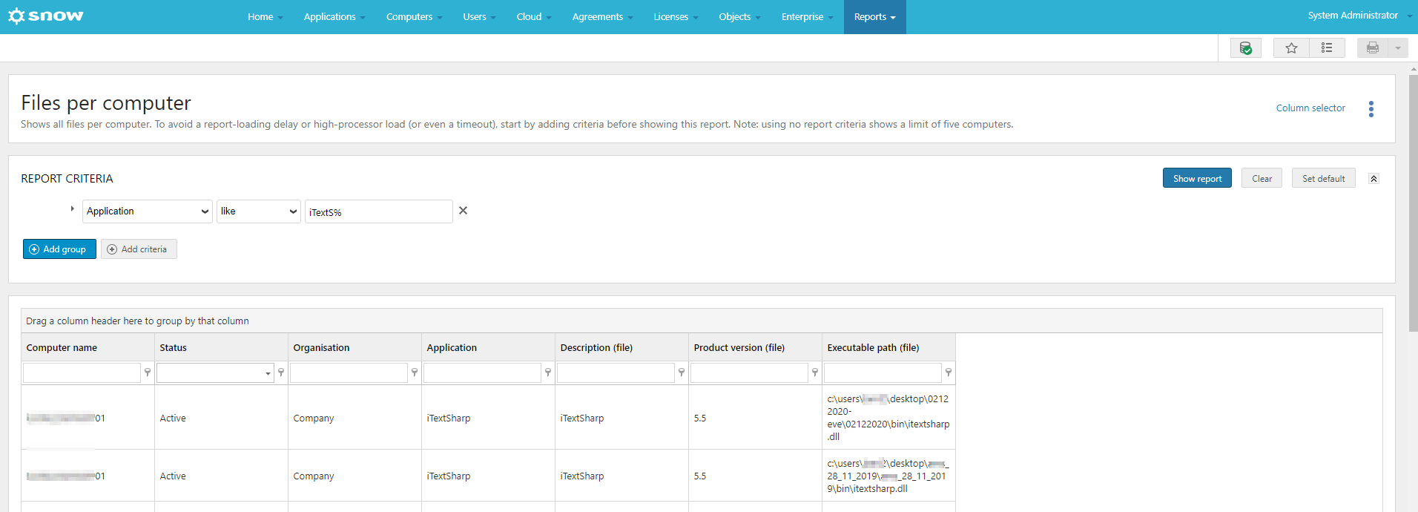Click the Clear button
The image size is (1418, 512).
(x=1262, y=178)
